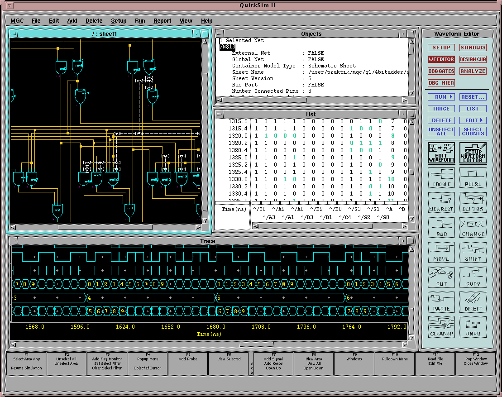
Task: Select the ADD waveform tool icon
Action: coord(441,228)
